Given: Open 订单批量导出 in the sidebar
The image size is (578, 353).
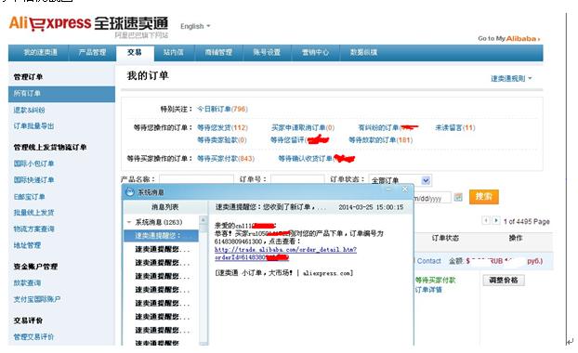Looking at the screenshot, I should [x=33, y=126].
